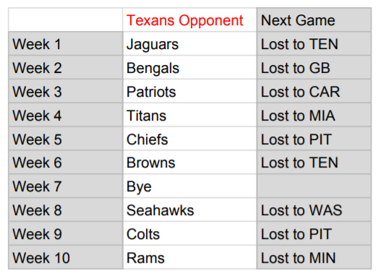
Task: Select the Texans Opponent header cell
Action: pyautogui.click(x=189, y=19)
